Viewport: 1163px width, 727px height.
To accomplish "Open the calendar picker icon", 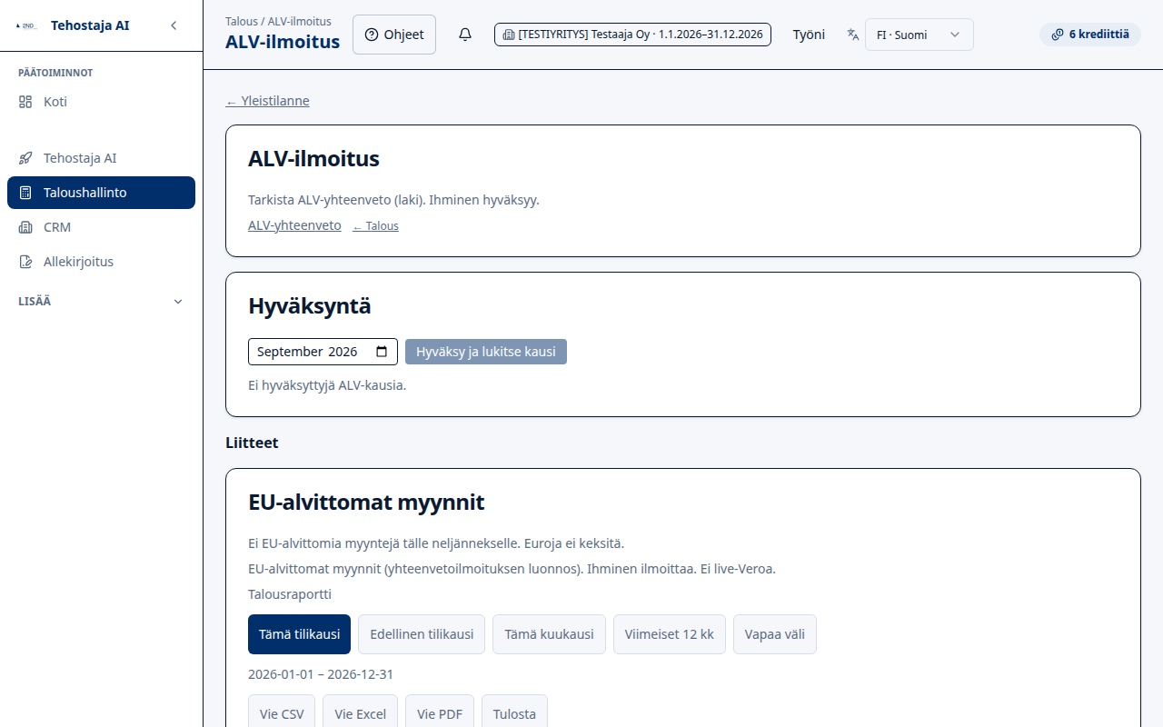I will pyautogui.click(x=382, y=352).
